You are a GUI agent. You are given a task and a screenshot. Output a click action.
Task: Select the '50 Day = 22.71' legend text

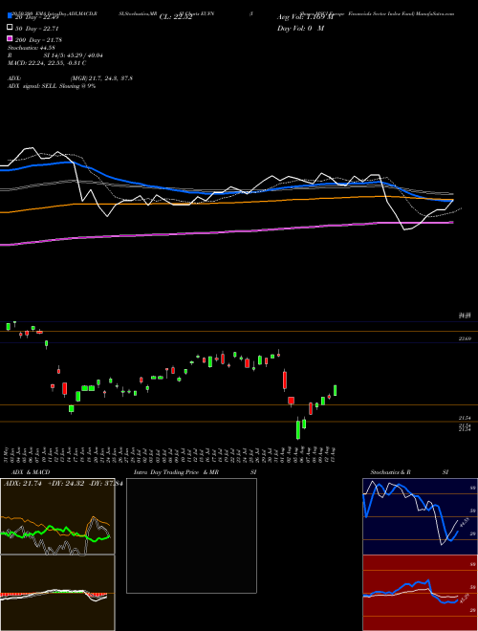(x=36, y=29)
